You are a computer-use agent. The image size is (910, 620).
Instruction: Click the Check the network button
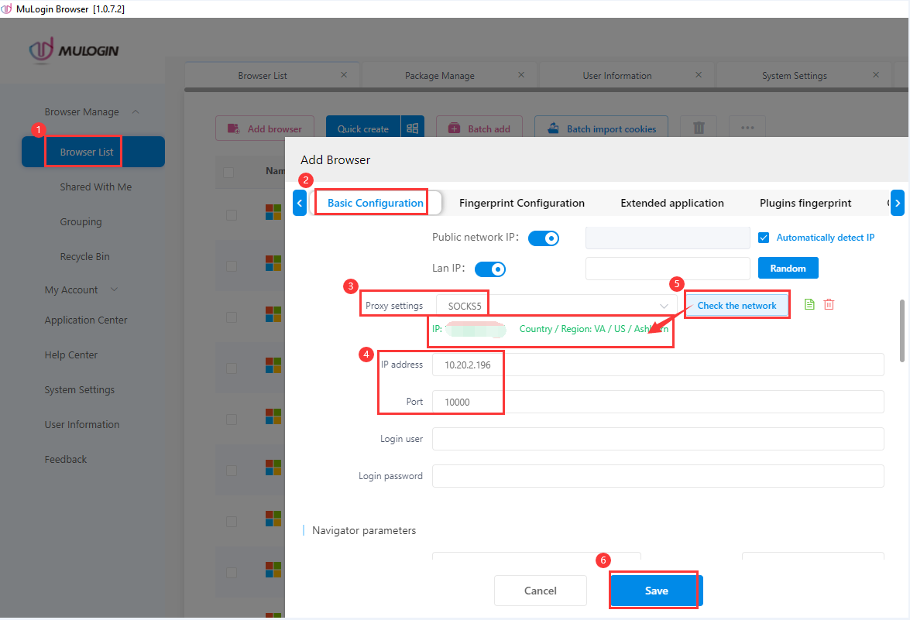pyautogui.click(x=737, y=306)
